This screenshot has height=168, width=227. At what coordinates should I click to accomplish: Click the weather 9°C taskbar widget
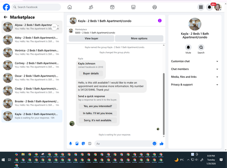click(179, 160)
